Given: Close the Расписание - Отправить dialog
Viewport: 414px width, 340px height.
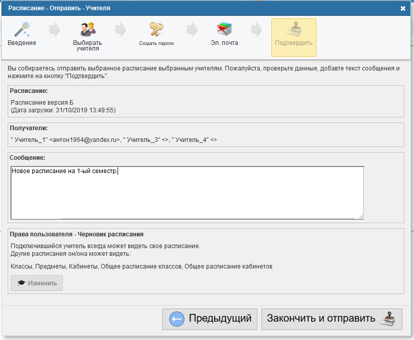Looking at the screenshot, I should pos(403,8).
